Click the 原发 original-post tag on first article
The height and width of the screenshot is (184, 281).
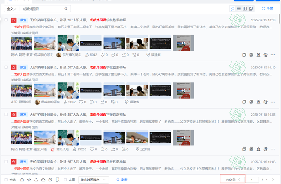tap(23, 20)
